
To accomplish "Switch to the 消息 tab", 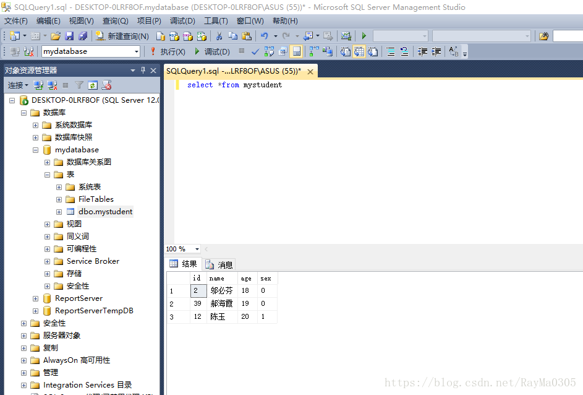I will (219, 264).
